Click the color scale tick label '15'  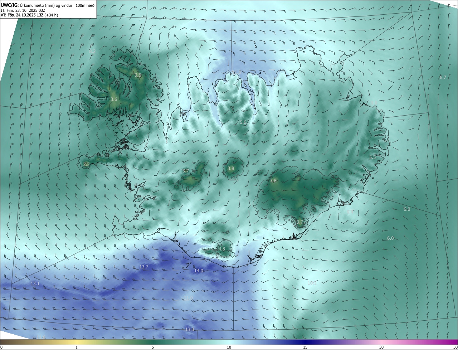305,347
